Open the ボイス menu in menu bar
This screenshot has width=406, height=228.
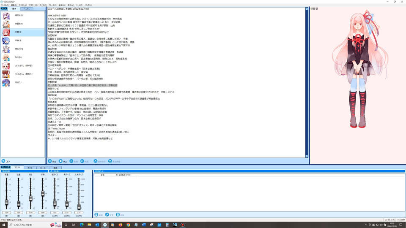tap(43, 5)
